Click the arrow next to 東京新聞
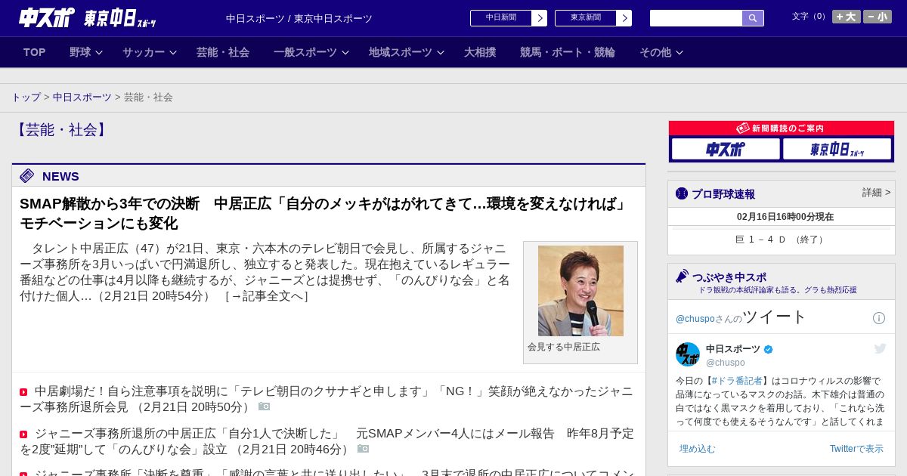The width and height of the screenshot is (907, 476). (x=624, y=18)
